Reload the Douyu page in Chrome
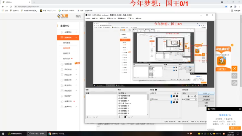The height and width of the screenshot is (136, 242). [x=11, y=6]
